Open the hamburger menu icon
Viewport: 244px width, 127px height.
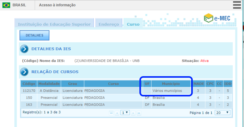pyautogui.click(x=237, y=5)
